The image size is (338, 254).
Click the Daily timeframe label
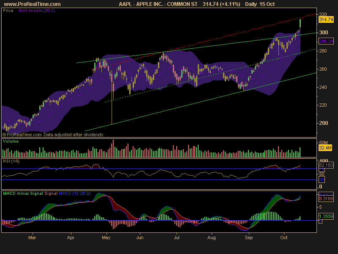[x=251, y=4]
